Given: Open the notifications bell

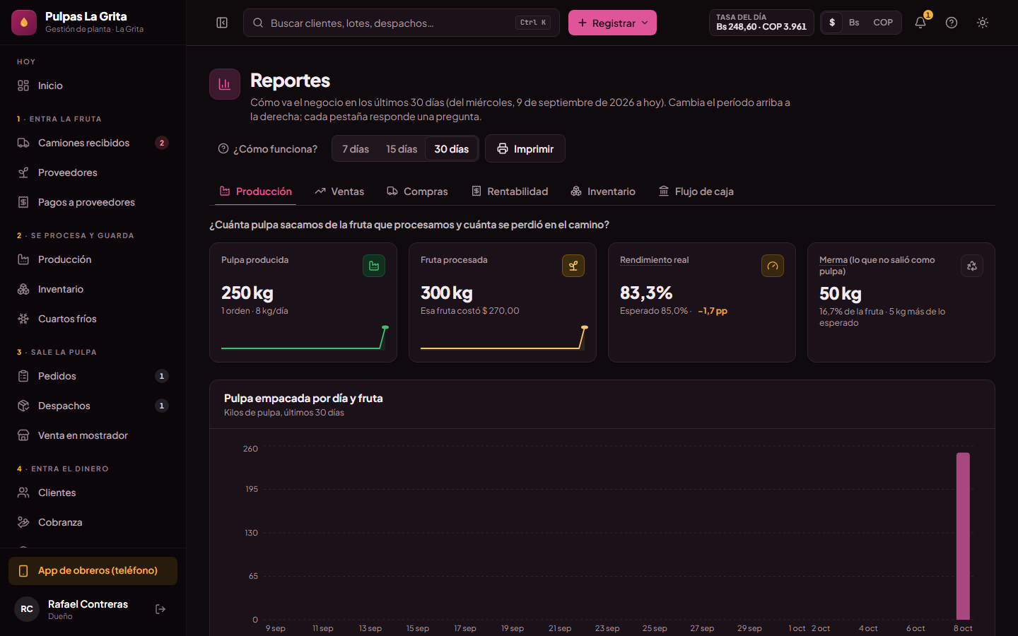Looking at the screenshot, I should (x=920, y=23).
